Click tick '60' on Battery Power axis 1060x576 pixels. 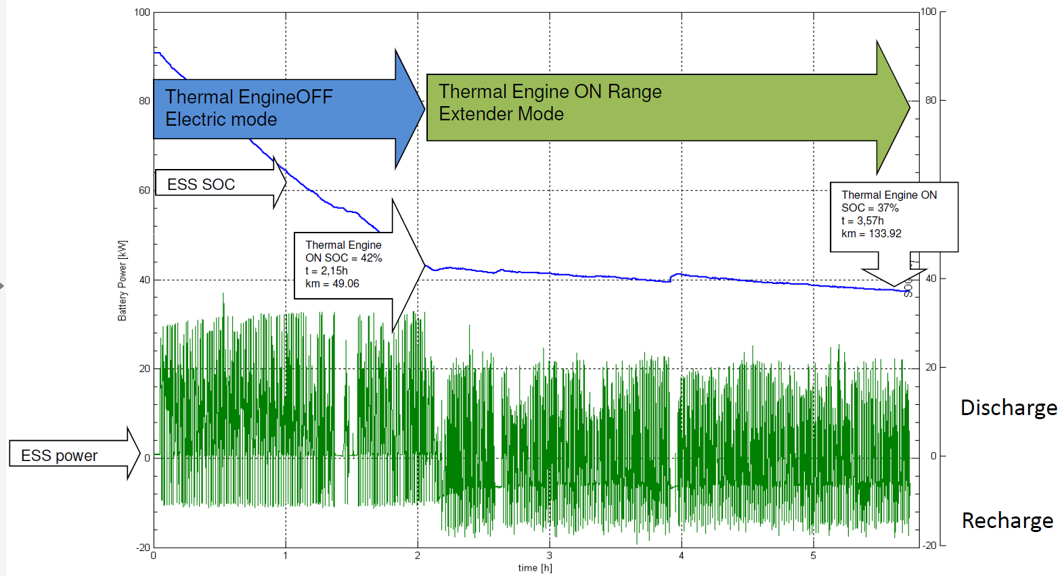[x=144, y=191]
